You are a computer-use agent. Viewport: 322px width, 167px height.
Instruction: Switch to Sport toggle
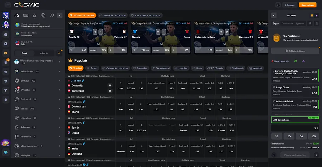[24, 53]
